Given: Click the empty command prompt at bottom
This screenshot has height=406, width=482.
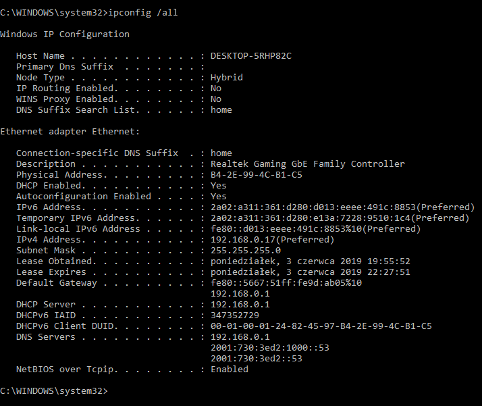Looking at the screenshot, I should [54, 391].
